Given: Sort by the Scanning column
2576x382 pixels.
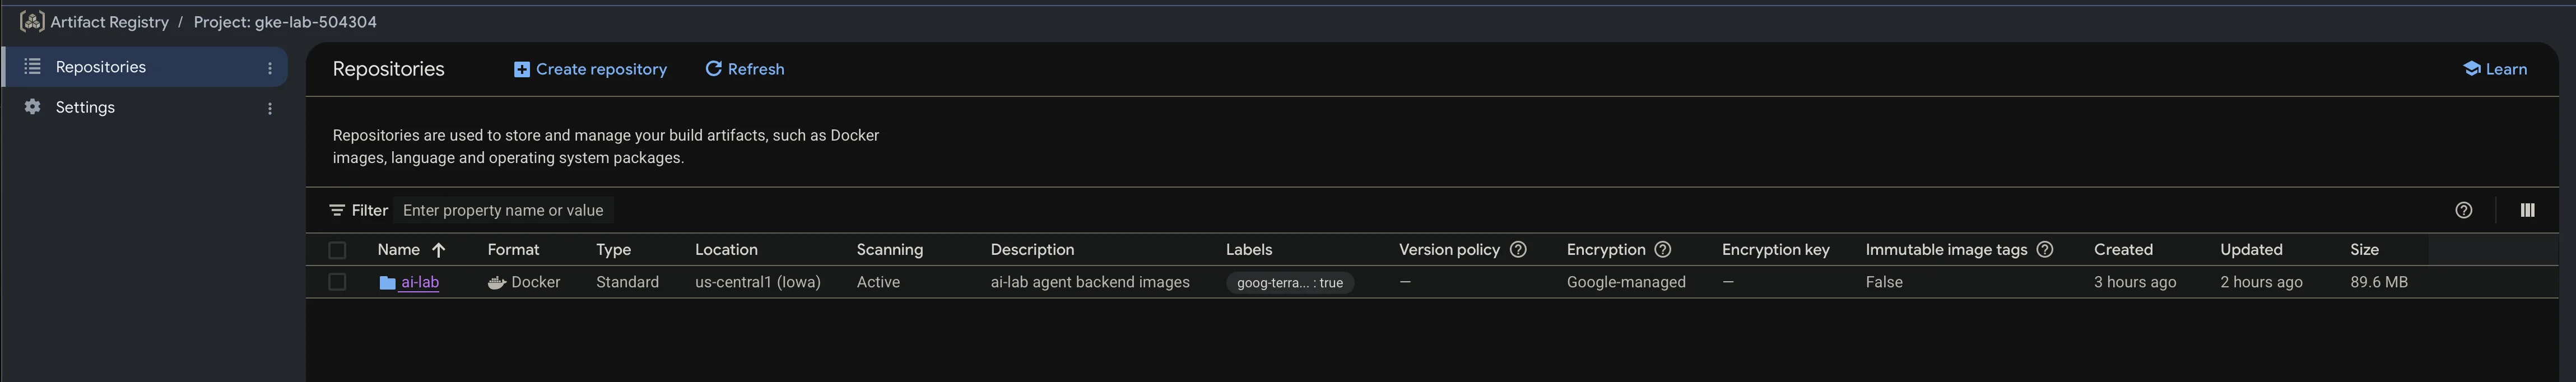Looking at the screenshot, I should pos(889,250).
